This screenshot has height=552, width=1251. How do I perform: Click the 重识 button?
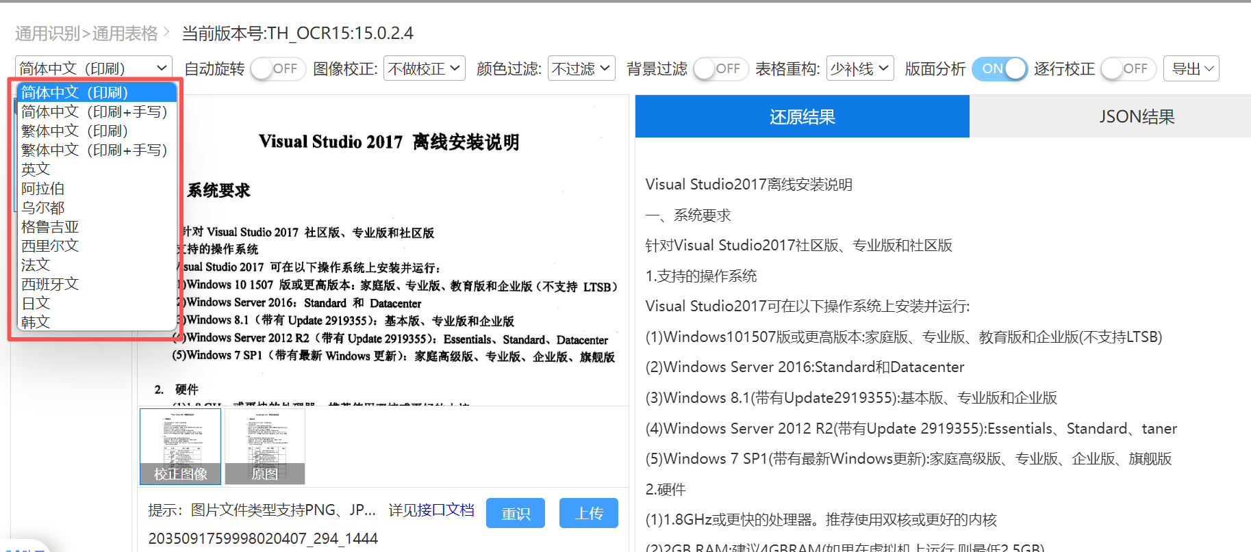(x=516, y=513)
